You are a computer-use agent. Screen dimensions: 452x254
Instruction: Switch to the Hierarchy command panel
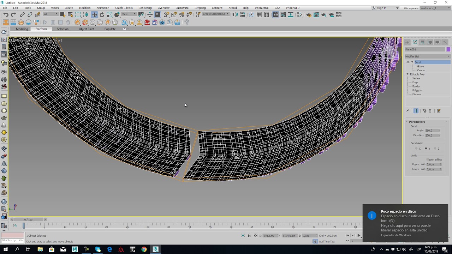point(422,42)
